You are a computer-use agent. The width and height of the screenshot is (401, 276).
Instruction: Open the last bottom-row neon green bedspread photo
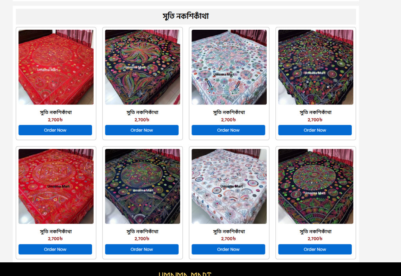click(x=316, y=186)
